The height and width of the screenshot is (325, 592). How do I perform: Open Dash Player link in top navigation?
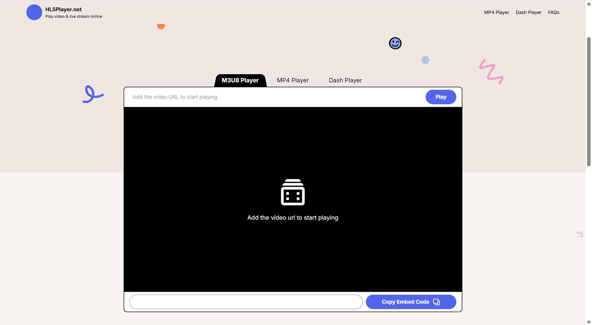click(528, 12)
